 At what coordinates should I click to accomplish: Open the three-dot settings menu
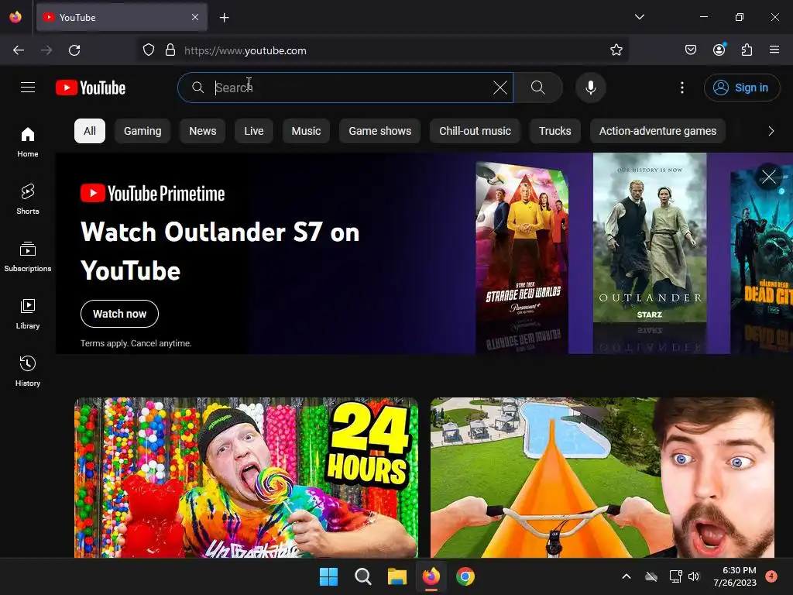pyautogui.click(x=681, y=88)
